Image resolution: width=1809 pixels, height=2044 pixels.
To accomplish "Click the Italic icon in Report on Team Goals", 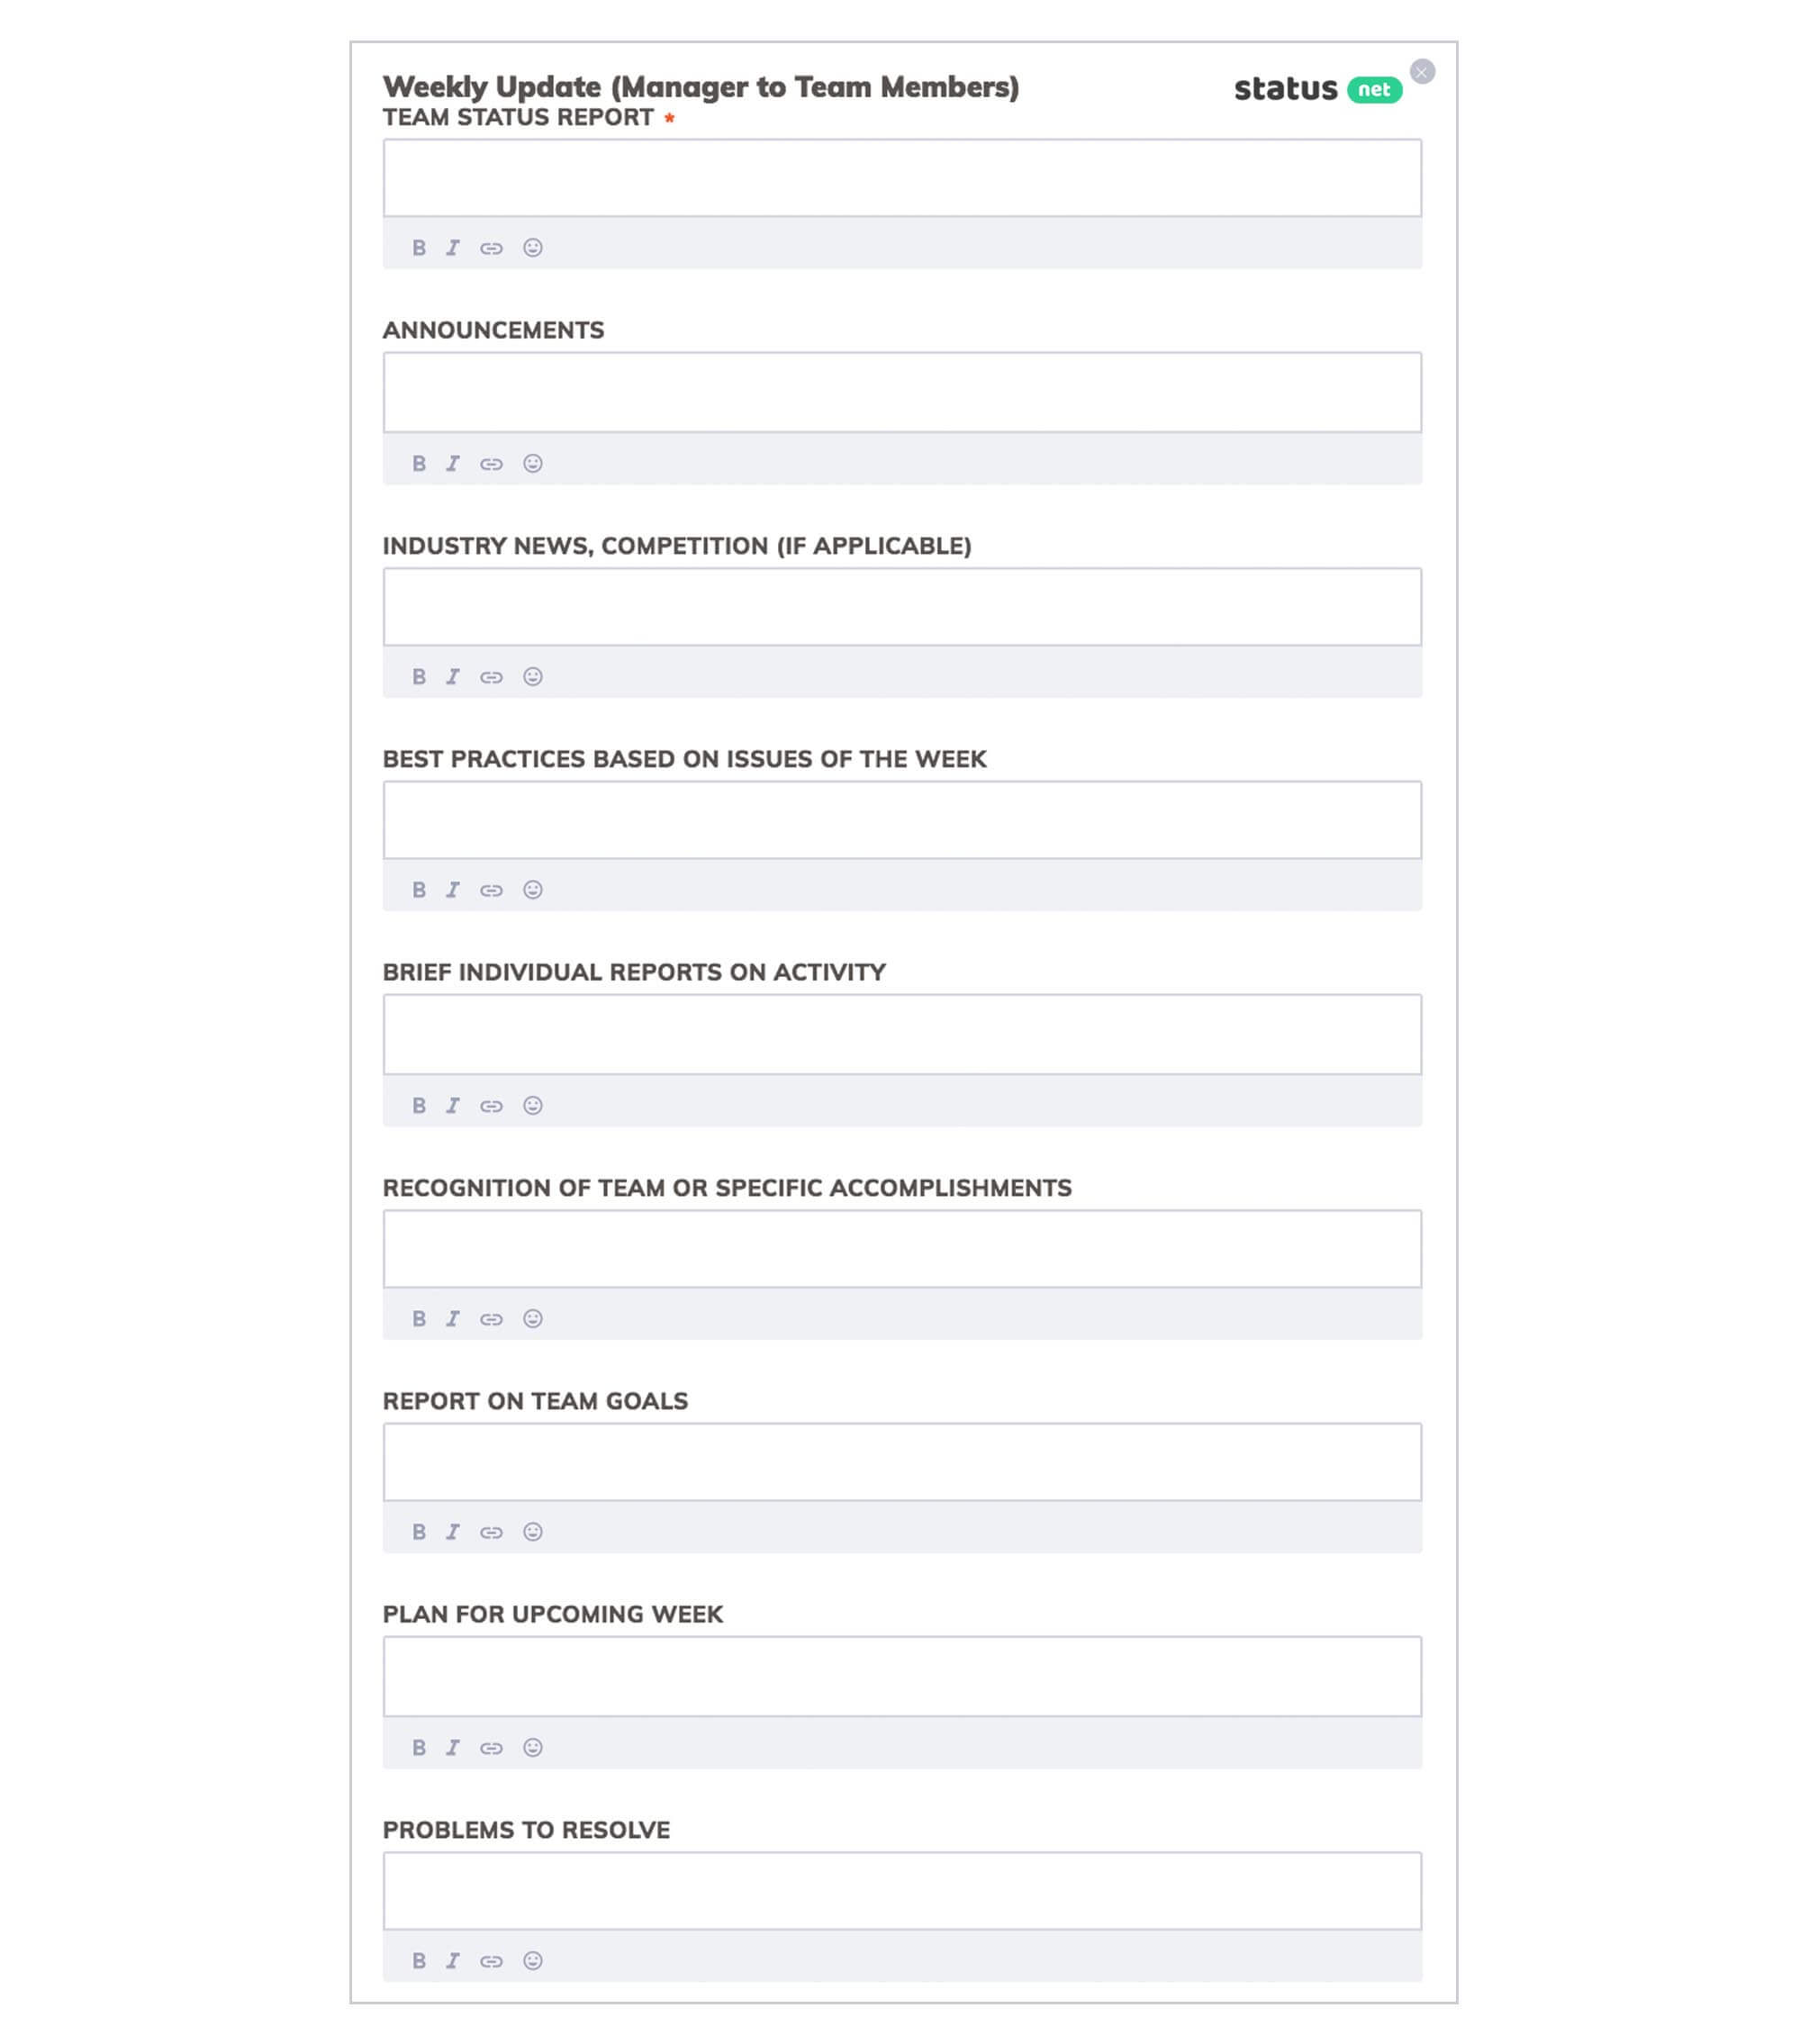I will tap(452, 1531).
